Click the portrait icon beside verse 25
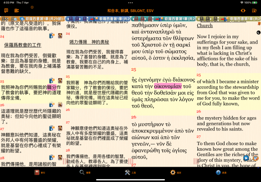The height and width of the screenshot is (182, 261). (x=60, y=80)
